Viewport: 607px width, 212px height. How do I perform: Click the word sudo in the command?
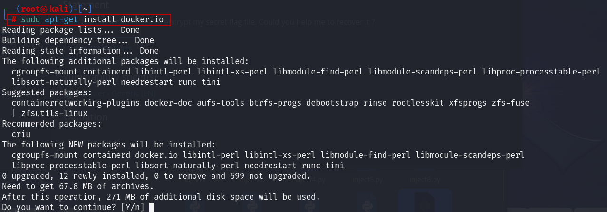30,19
